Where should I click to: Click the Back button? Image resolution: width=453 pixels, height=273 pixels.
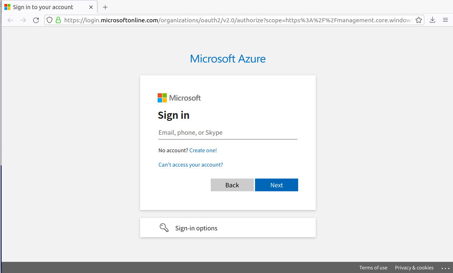(x=232, y=185)
